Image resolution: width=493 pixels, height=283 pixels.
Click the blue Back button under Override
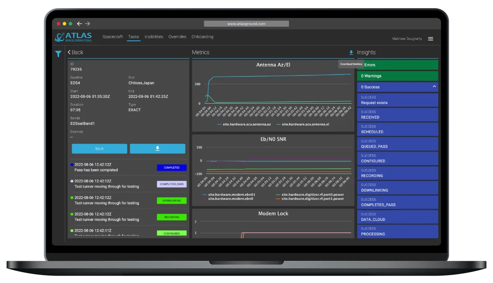pos(99,148)
